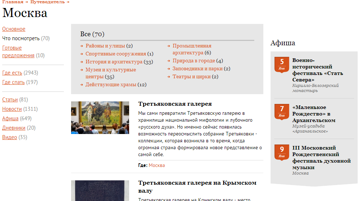Filter by 'Спортивные сооружения' category
The width and height of the screenshot is (362, 201).
116,54
